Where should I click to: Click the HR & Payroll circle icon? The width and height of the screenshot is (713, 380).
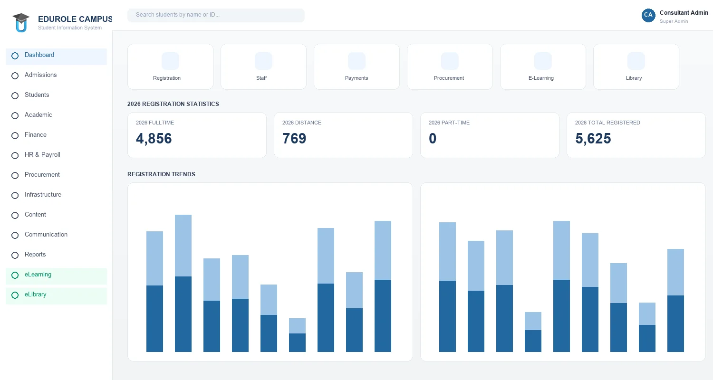pos(15,155)
